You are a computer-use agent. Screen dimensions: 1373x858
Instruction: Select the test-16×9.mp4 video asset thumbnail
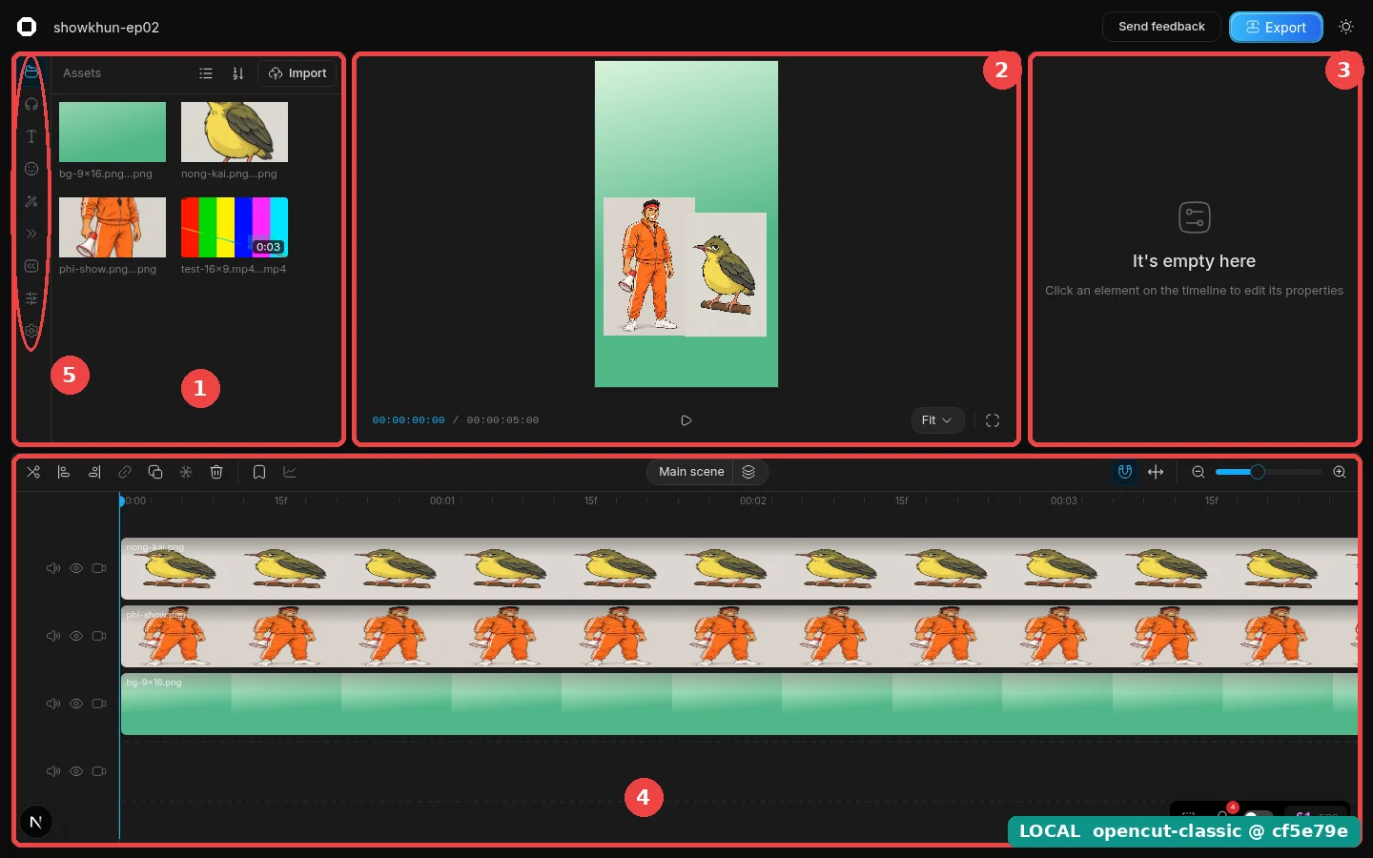pos(235,228)
